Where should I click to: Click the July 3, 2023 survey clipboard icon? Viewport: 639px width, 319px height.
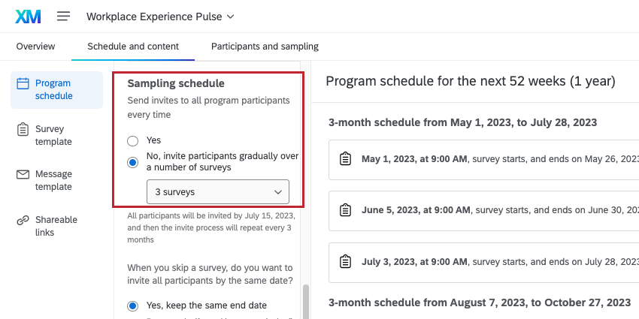346,261
